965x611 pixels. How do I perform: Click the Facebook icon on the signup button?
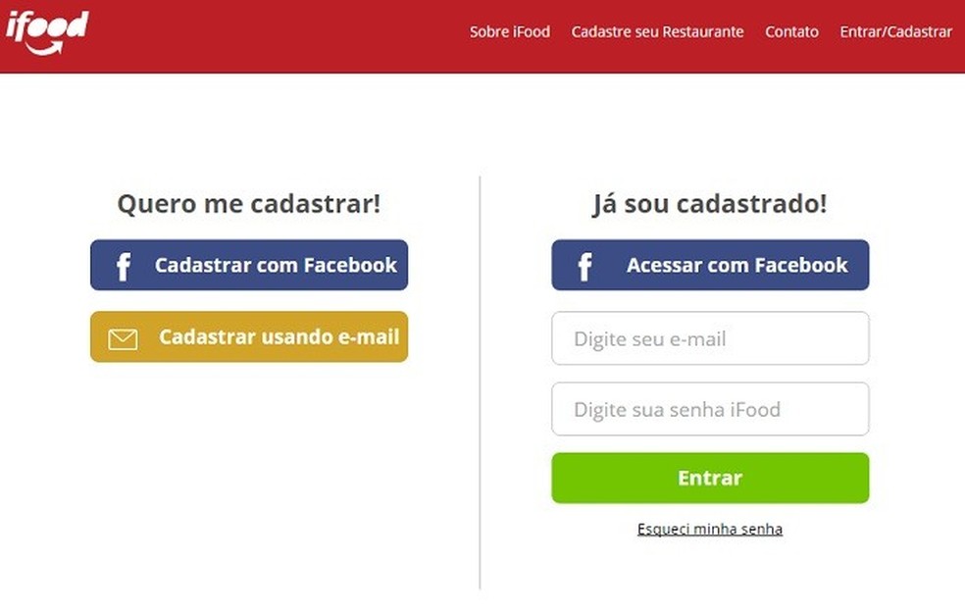[x=122, y=265]
